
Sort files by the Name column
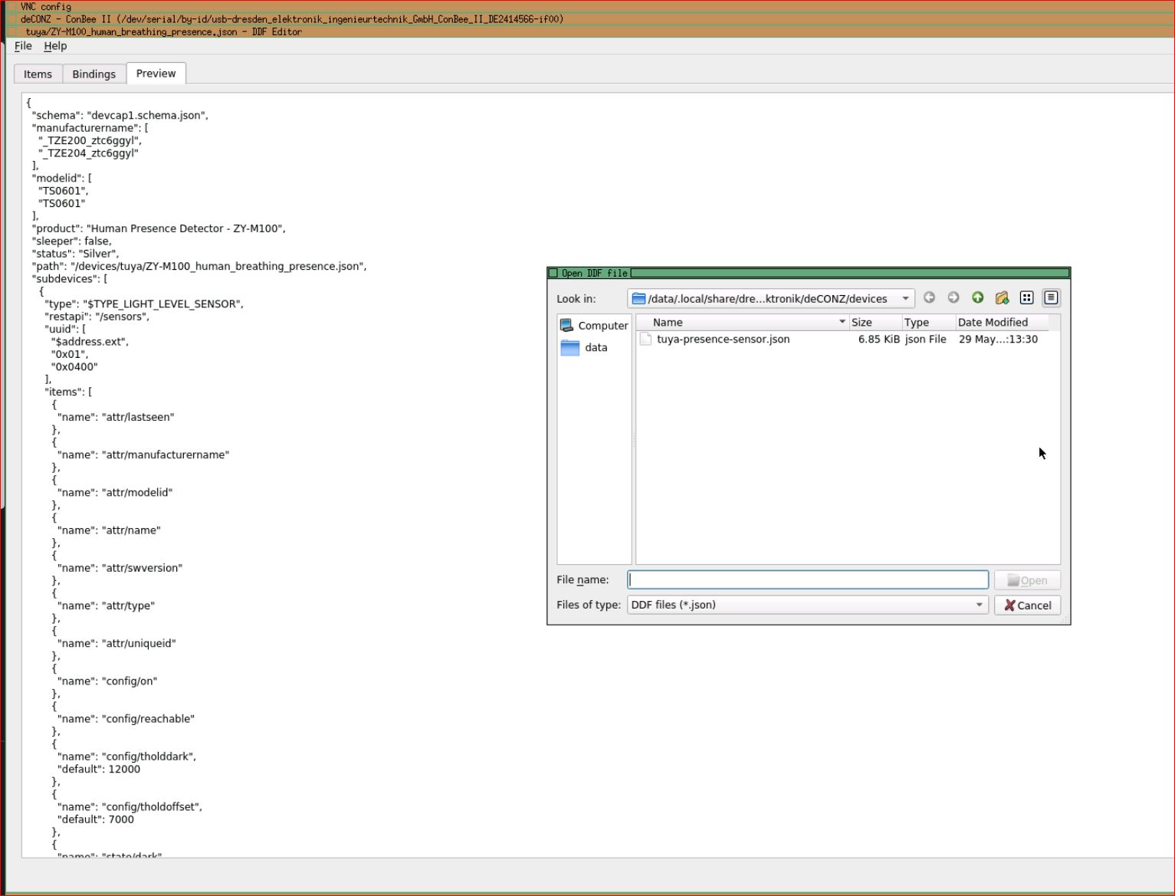[667, 322]
